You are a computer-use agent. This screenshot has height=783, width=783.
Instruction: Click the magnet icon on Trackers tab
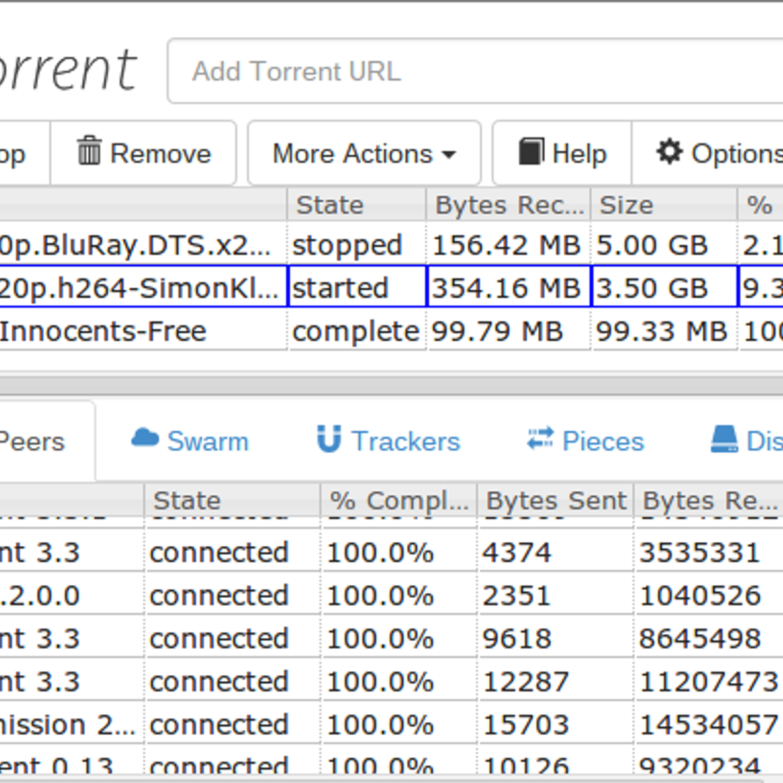point(329,439)
